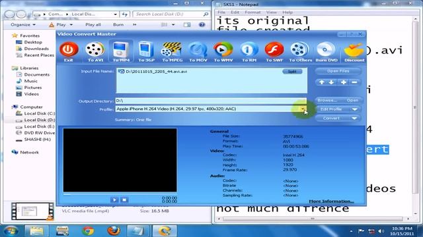Image resolution: width=423 pixels, height=237 pixels.
Task: Open the Explorer Play dropdown arrow
Action: pos(71,25)
